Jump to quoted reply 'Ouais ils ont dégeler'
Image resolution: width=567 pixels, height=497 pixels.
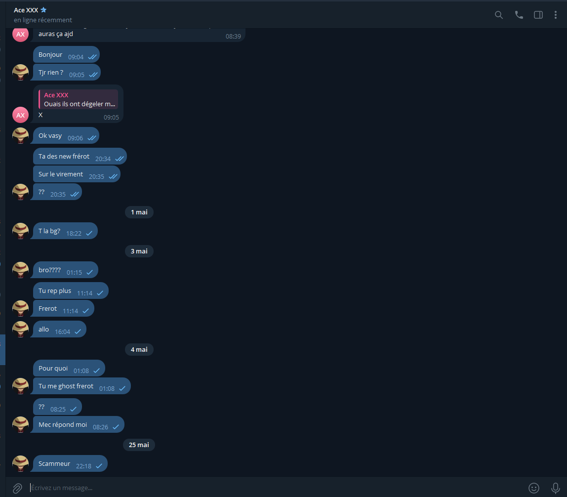pos(79,99)
